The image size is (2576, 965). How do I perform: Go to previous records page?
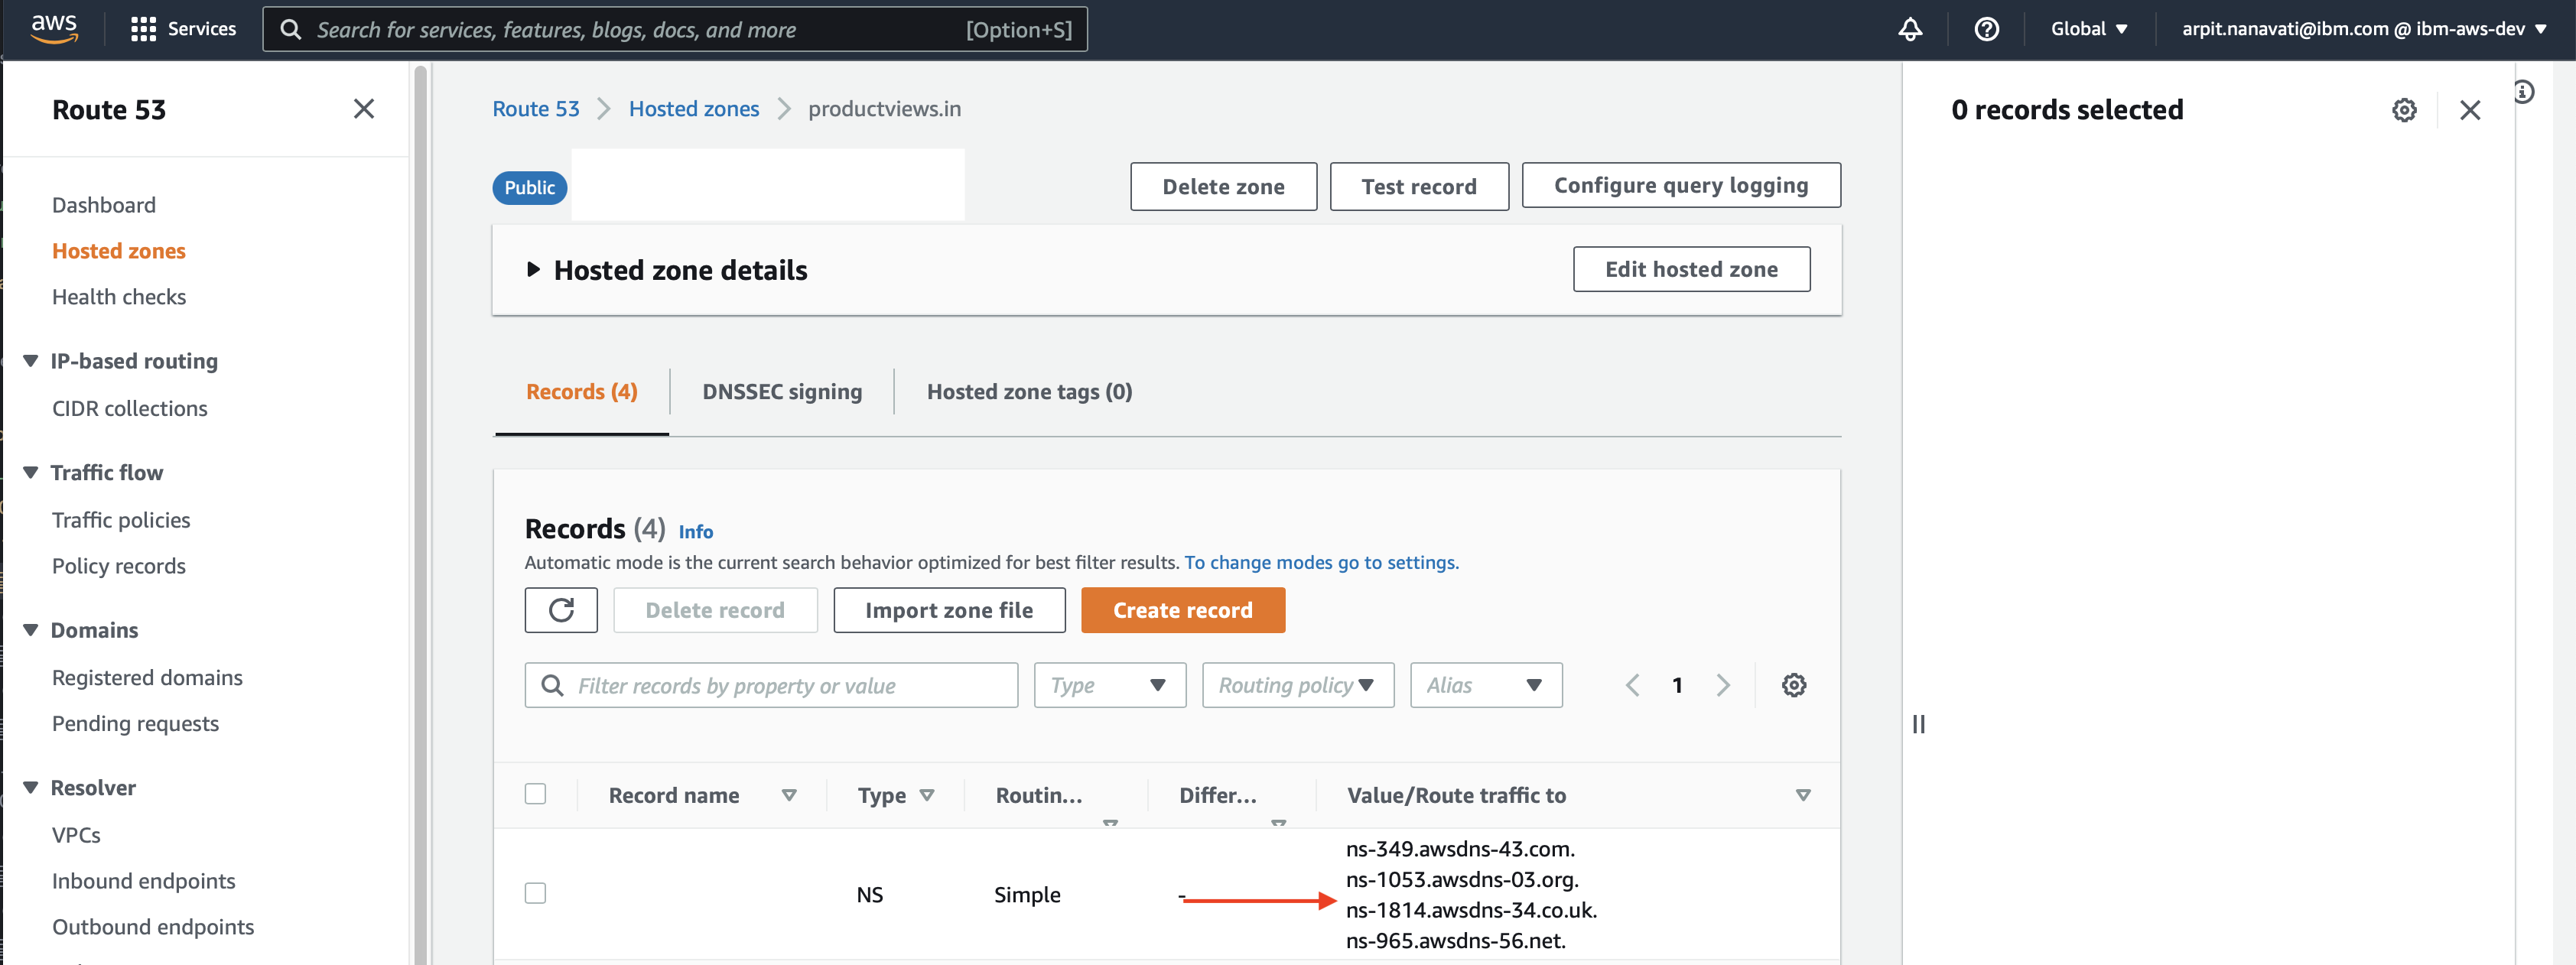point(1632,685)
